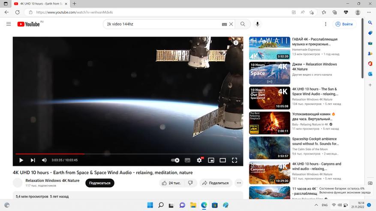Viewport: 376px width, 211px height.
Task: Enable theater mode
Action: 223,160
